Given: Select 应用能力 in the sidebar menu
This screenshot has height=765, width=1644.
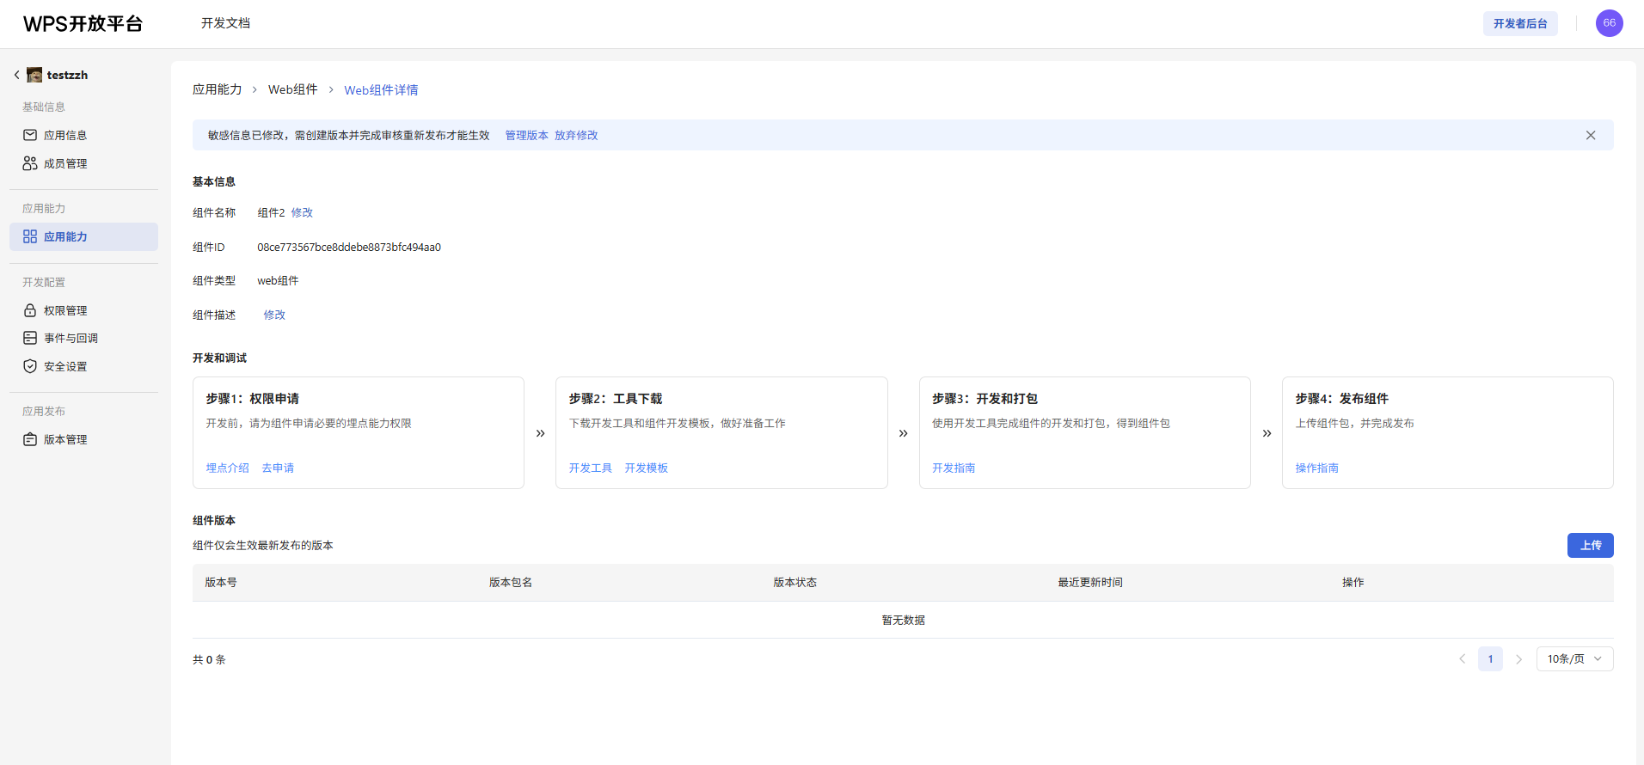Looking at the screenshot, I should (83, 236).
